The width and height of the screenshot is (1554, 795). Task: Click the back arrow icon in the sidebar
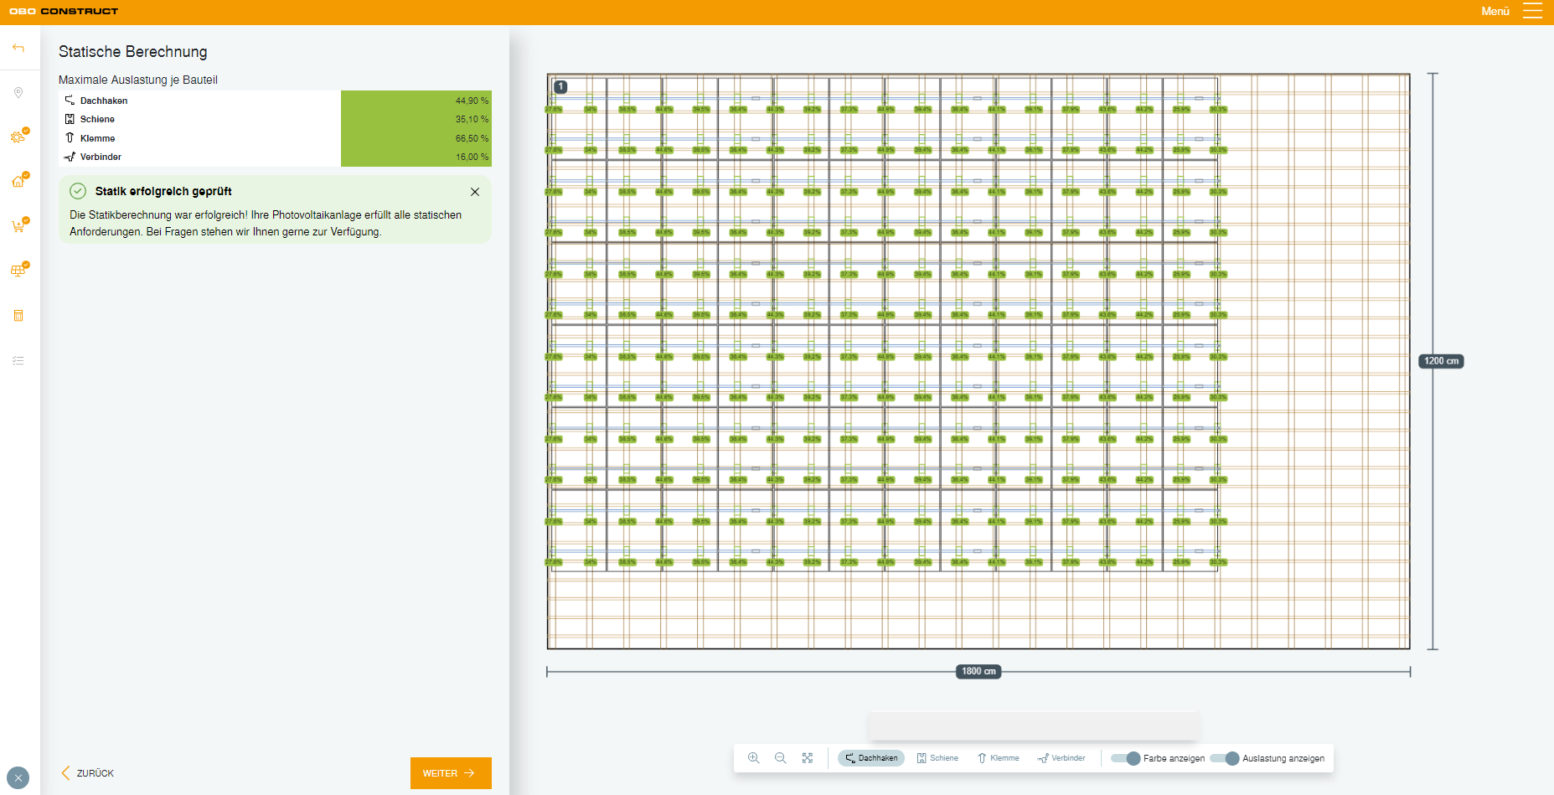18,48
